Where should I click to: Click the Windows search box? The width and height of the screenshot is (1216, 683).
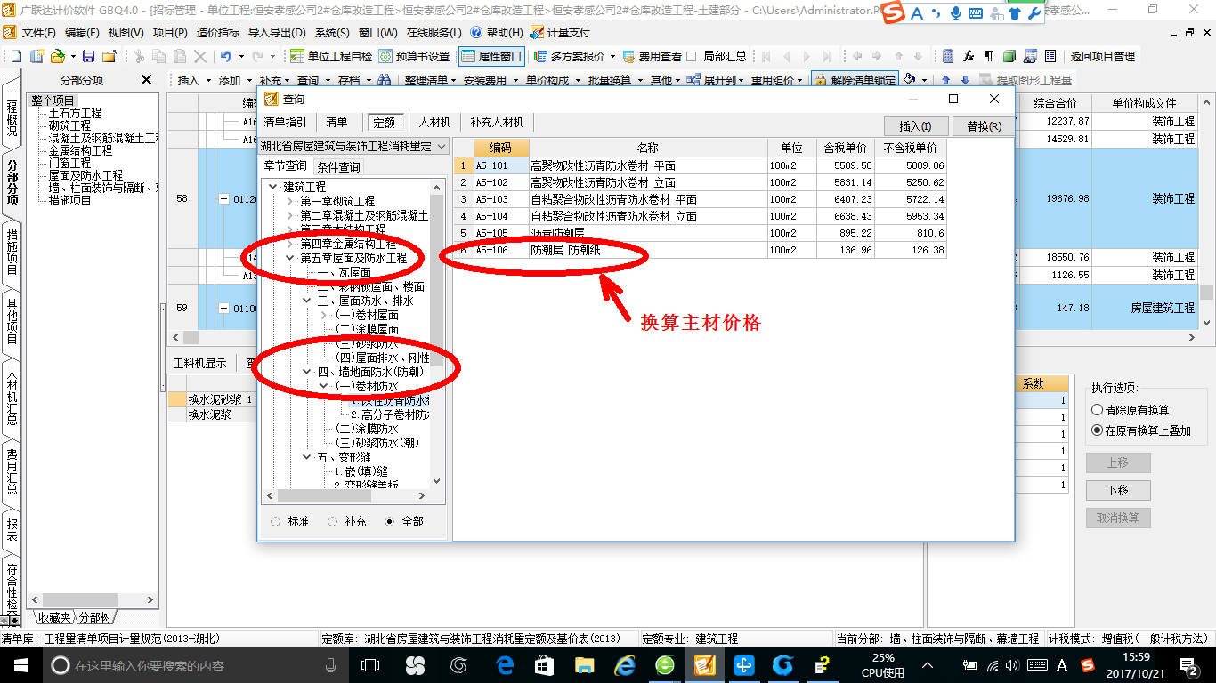196,664
